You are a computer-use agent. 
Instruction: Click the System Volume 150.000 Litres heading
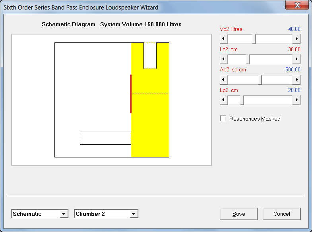point(141,24)
